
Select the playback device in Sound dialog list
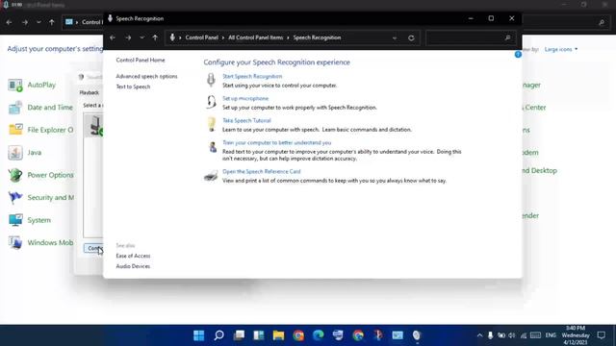click(94, 126)
